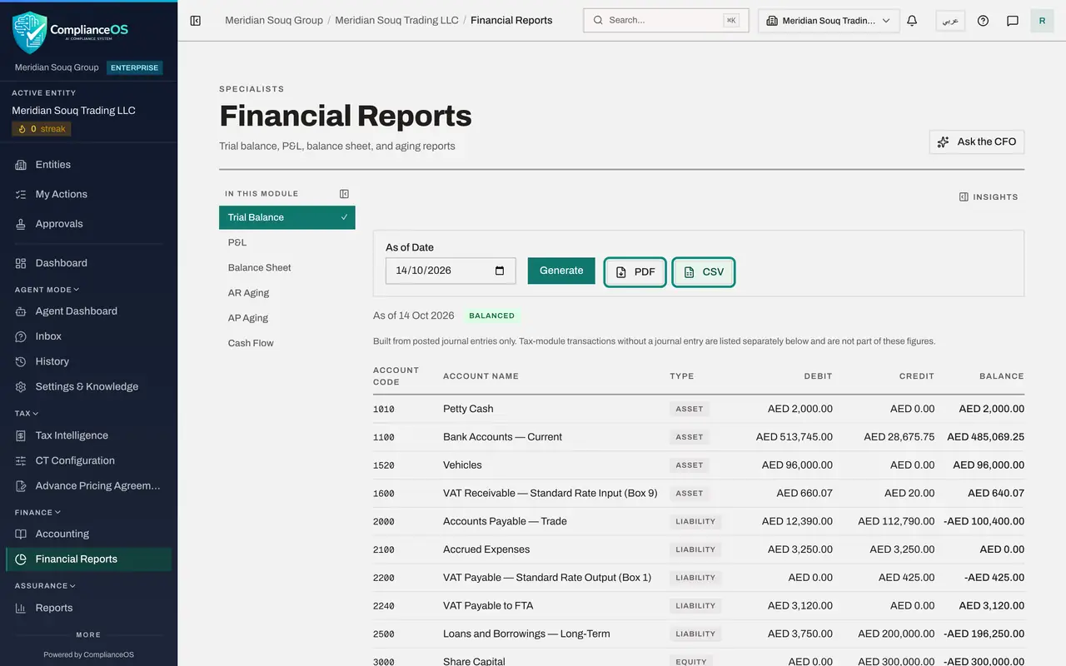Collapse the main sidebar panel icon
Viewport: 1066px width, 666px height.
[196, 21]
